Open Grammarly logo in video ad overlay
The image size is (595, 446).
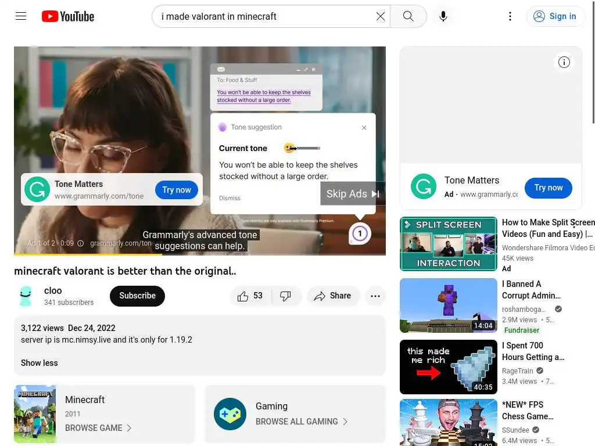coord(37,189)
